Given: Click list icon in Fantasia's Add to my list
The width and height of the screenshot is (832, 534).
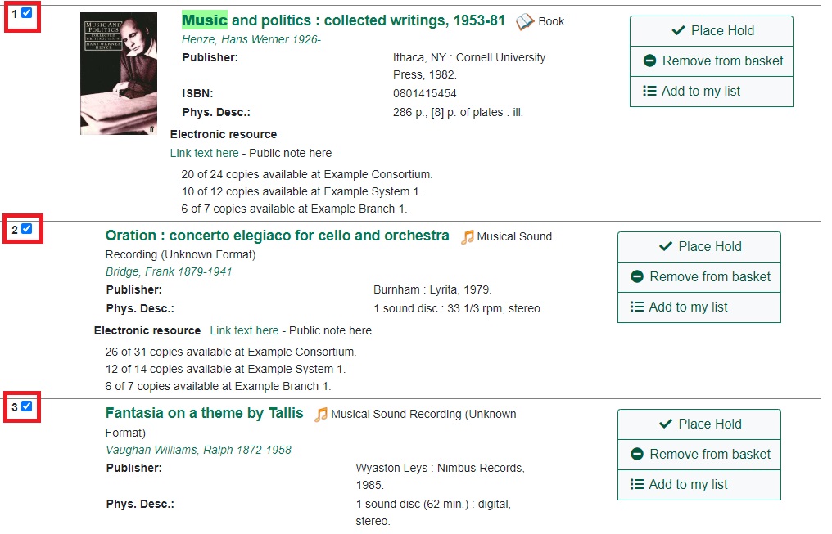Looking at the screenshot, I should 637,485.
